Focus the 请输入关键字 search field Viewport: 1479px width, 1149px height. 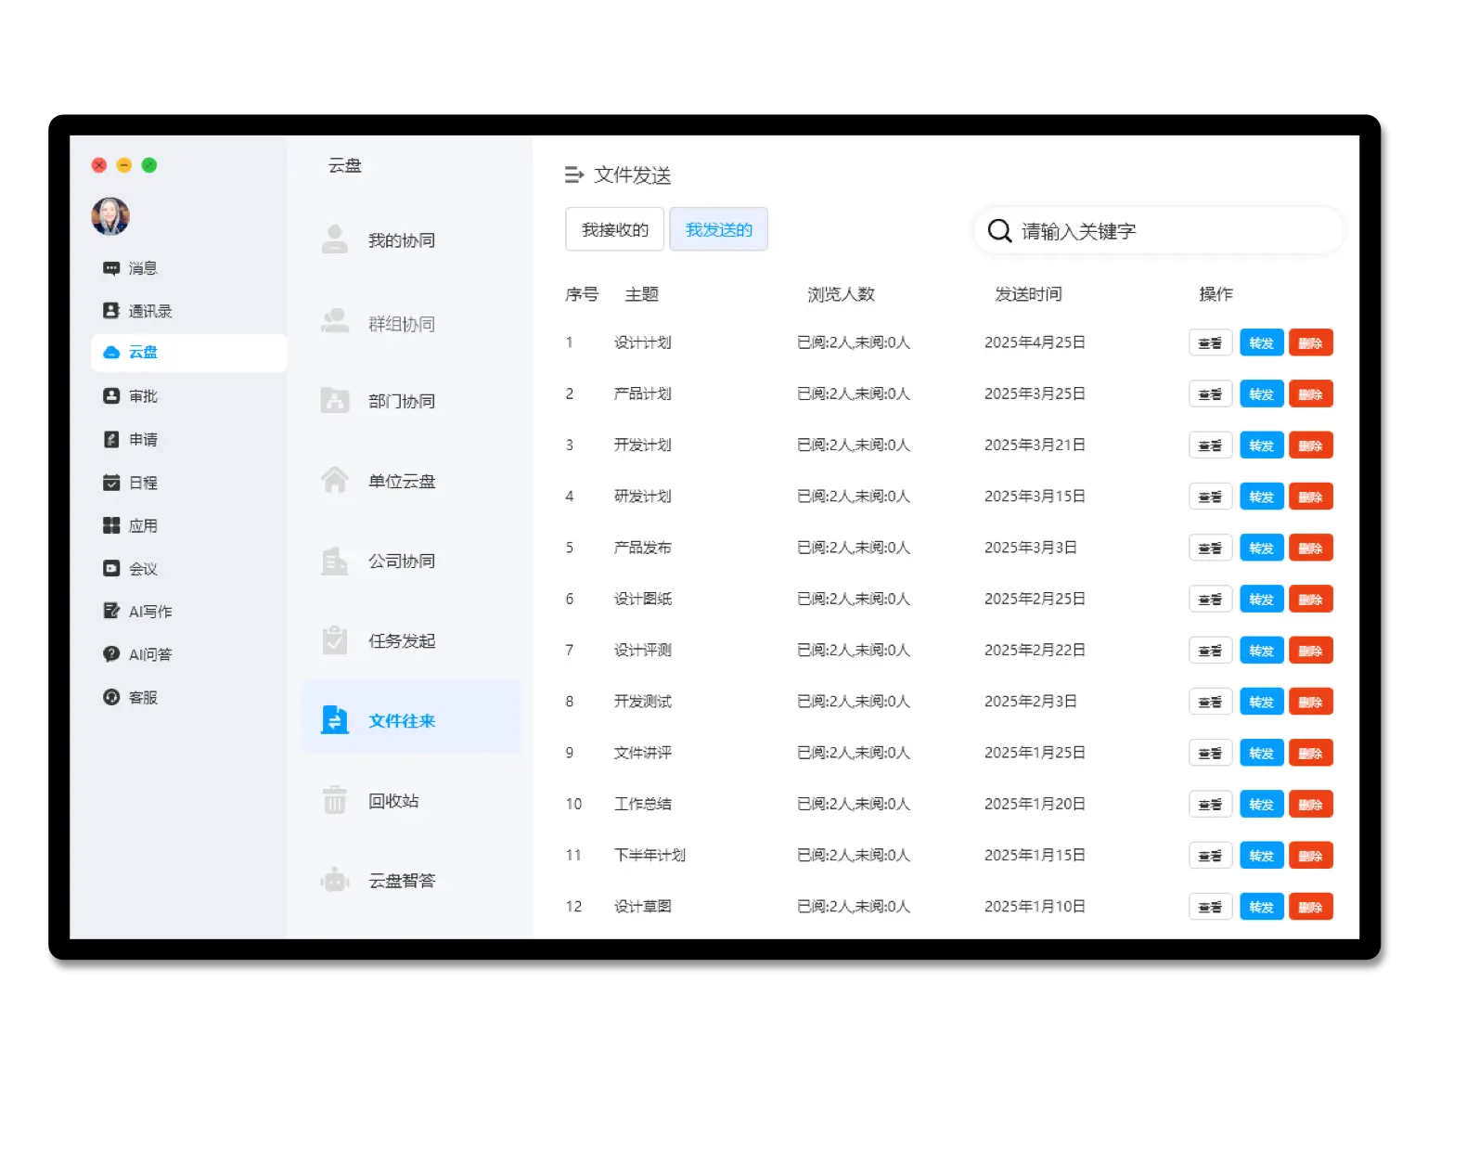pos(1159,230)
